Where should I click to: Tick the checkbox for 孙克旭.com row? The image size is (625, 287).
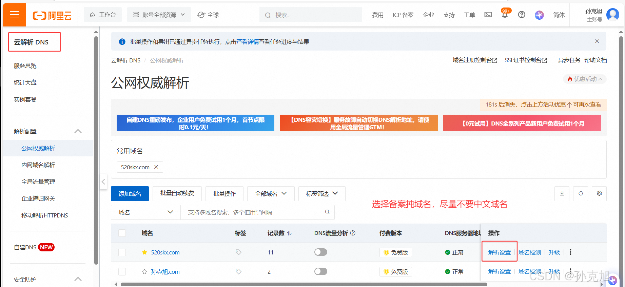pos(122,271)
